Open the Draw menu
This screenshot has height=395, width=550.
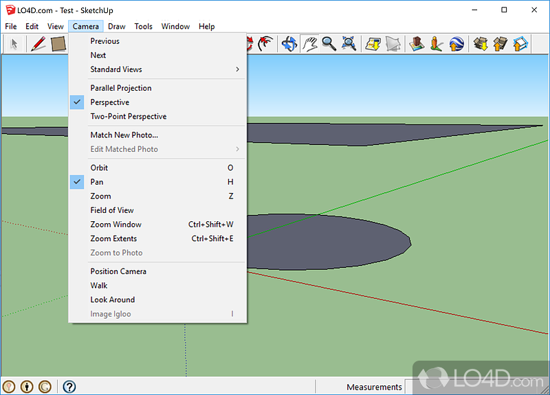116,26
